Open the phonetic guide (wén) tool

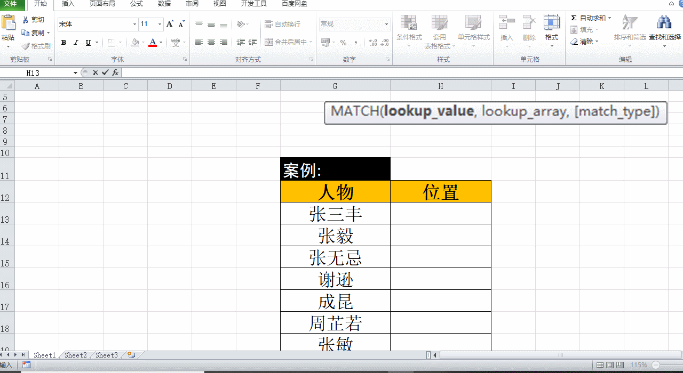coord(176,43)
